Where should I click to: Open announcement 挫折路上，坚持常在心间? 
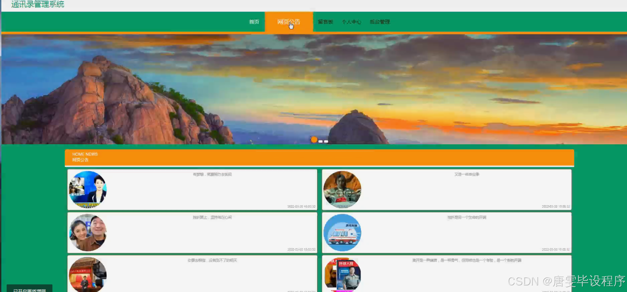pos(212,218)
